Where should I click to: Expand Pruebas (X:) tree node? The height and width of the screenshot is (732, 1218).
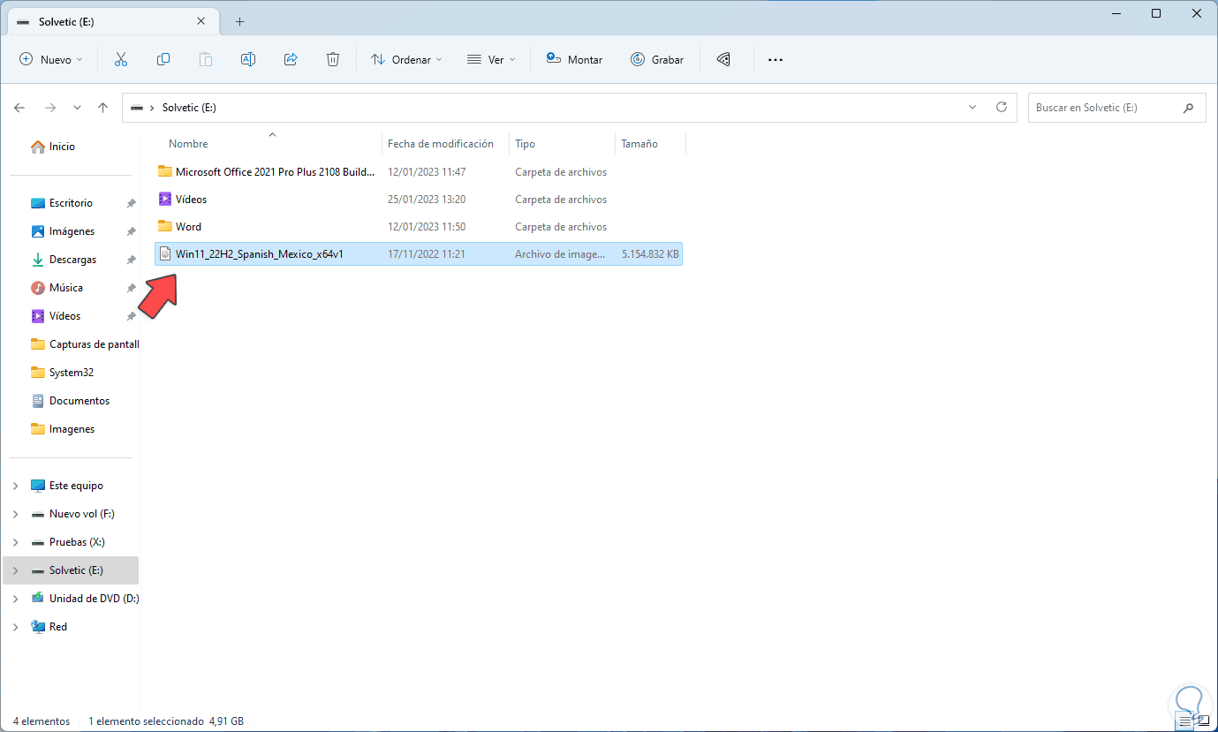[16, 542]
